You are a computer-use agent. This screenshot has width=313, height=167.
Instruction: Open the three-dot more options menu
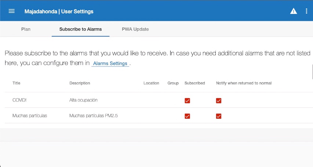306,11
